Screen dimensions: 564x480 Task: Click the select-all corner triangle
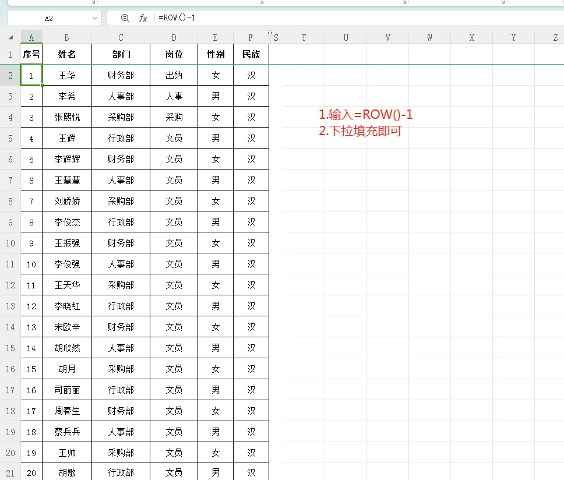pos(10,38)
